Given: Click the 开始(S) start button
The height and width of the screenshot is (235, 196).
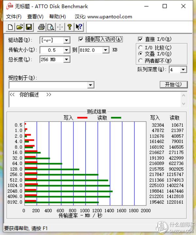Looking at the screenshot, I should coord(173,85).
